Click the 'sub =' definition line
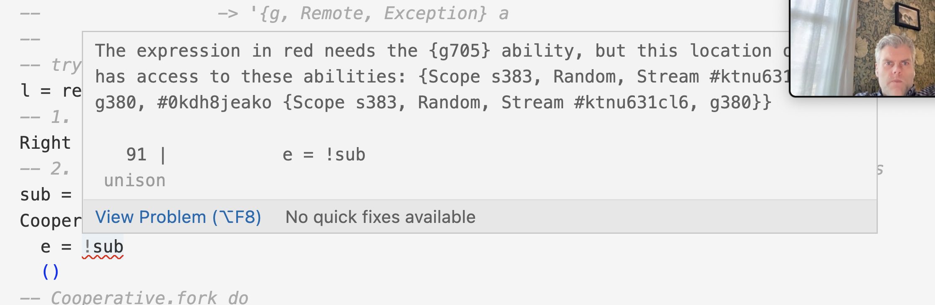The image size is (935, 305). click(x=46, y=194)
